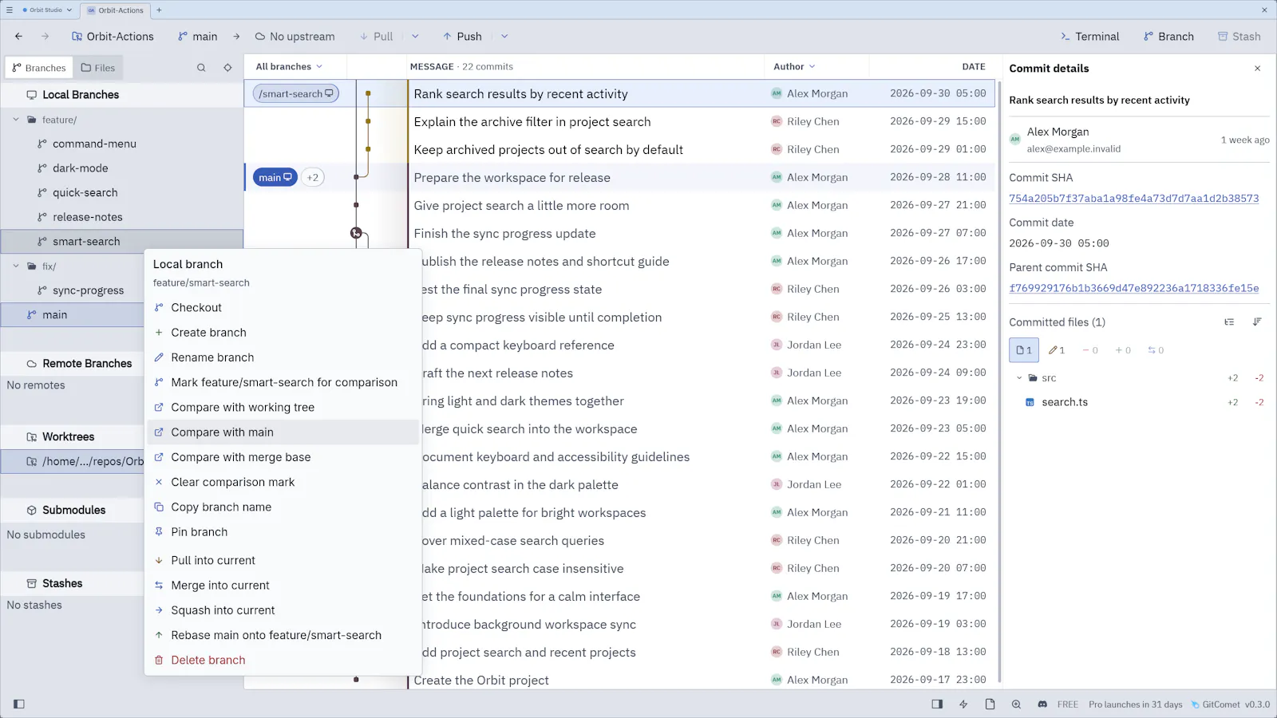Open the All branches filter dropdown
Screen dimensions: 1277x718
coord(289,67)
